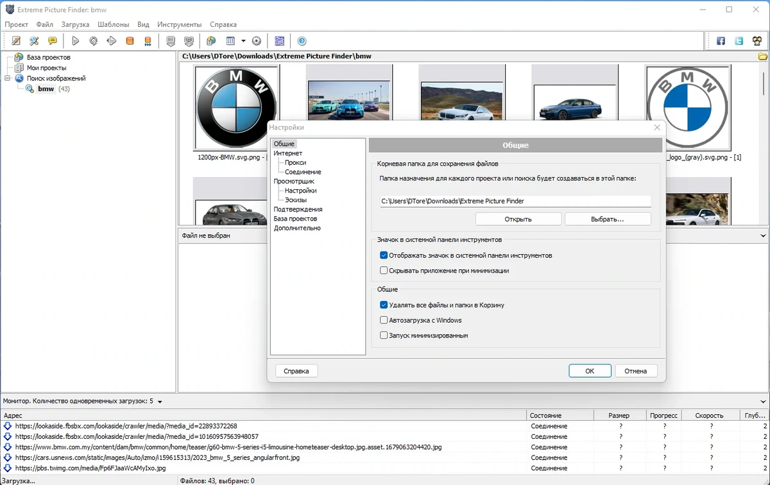Click the Открыть button in settings dialog
This screenshot has width=770, height=485.
(518, 219)
